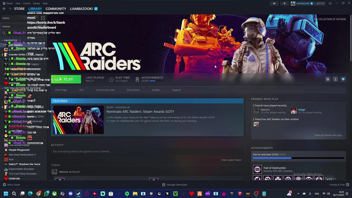Open Manage Downloads
The width and height of the screenshot is (352, 198).
pyautogui.click(x=175, y=185)
